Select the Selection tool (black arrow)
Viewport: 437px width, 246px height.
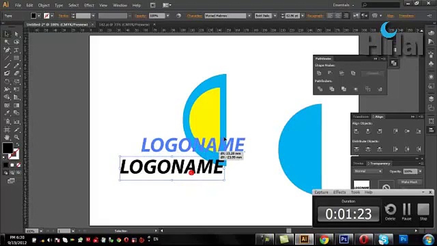point(7,34)
